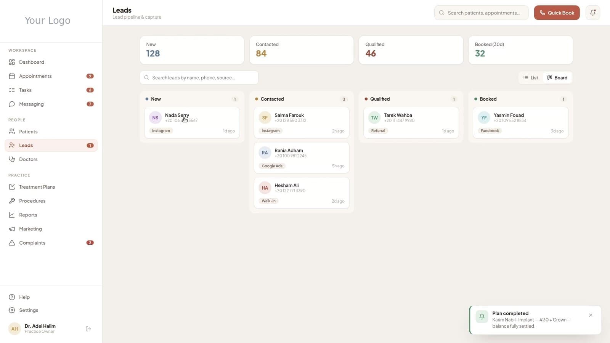610x343 pixels.
Task: Click the Walk-in tag on Hesham Ali
Action: click(x=268, y=201)
